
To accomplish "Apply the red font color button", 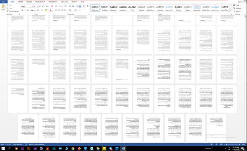I will pos(50,10).
